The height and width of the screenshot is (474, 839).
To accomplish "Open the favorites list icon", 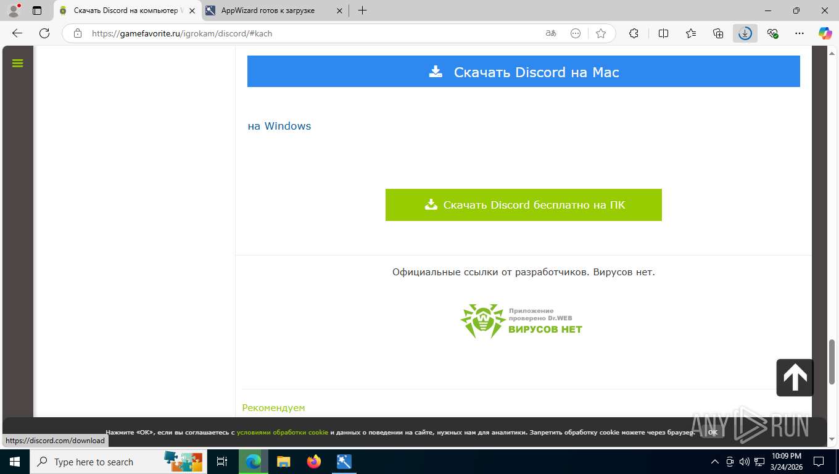I will (691, 33).
